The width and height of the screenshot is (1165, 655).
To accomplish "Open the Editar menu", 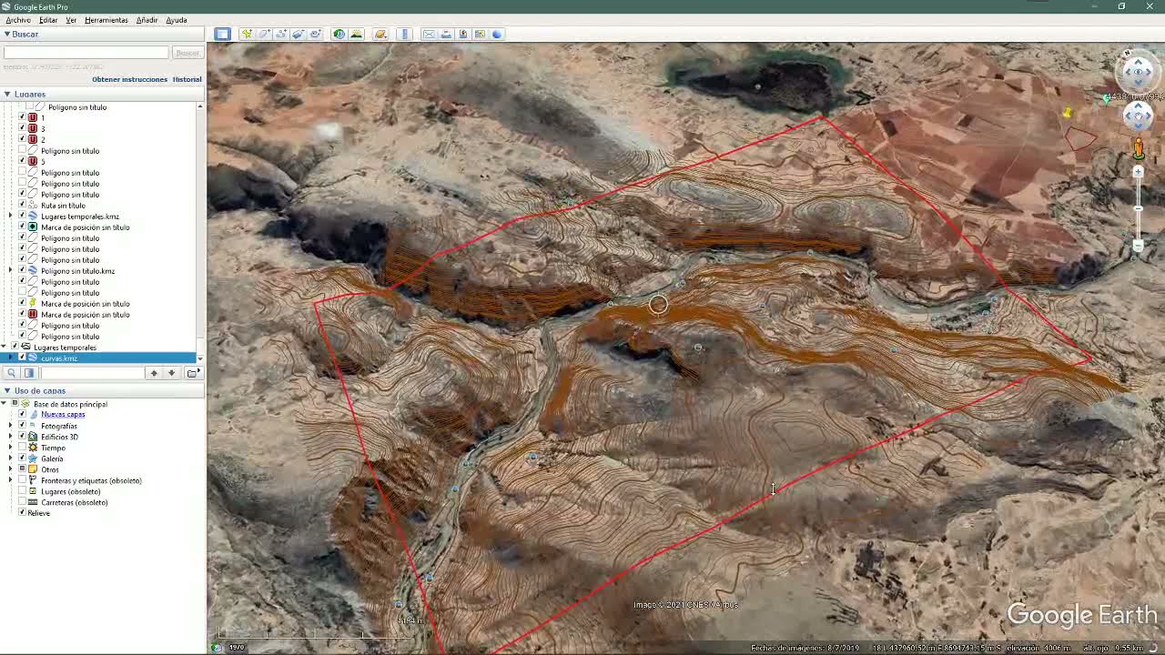I will 48,20.
